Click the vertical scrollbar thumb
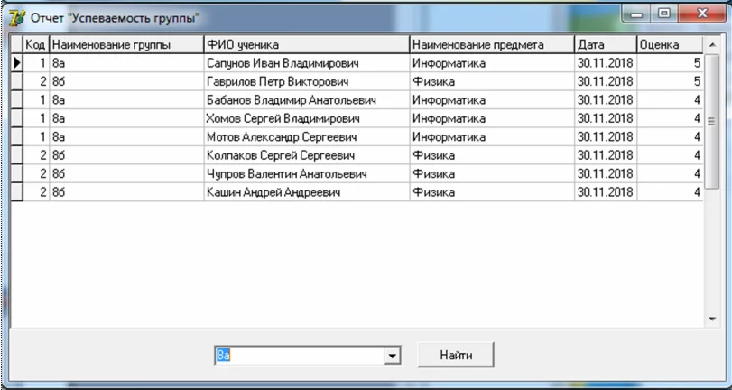 tap(712, 122)
